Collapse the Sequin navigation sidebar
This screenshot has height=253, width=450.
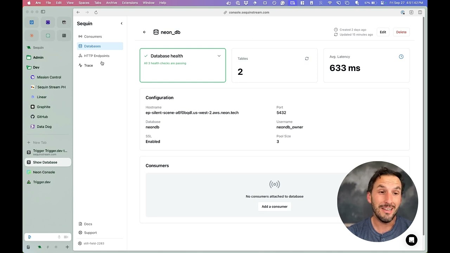click(x=122, y=24)
